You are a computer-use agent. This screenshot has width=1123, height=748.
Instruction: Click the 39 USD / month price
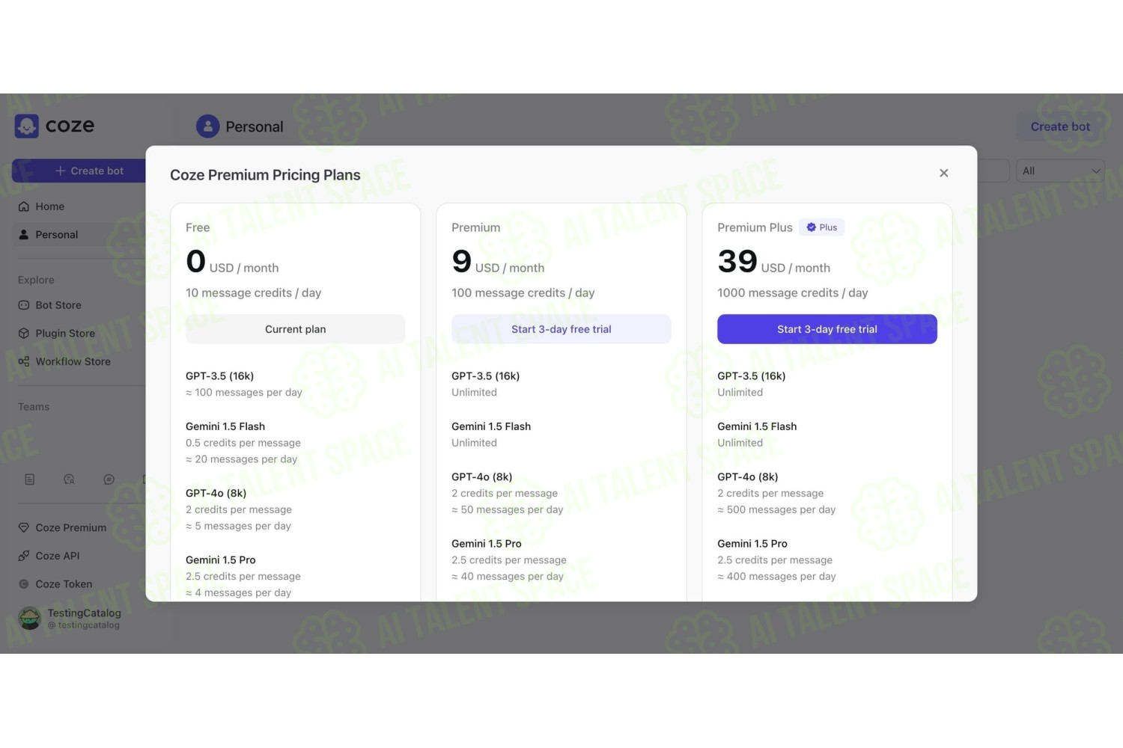click(x=773, y=262)
